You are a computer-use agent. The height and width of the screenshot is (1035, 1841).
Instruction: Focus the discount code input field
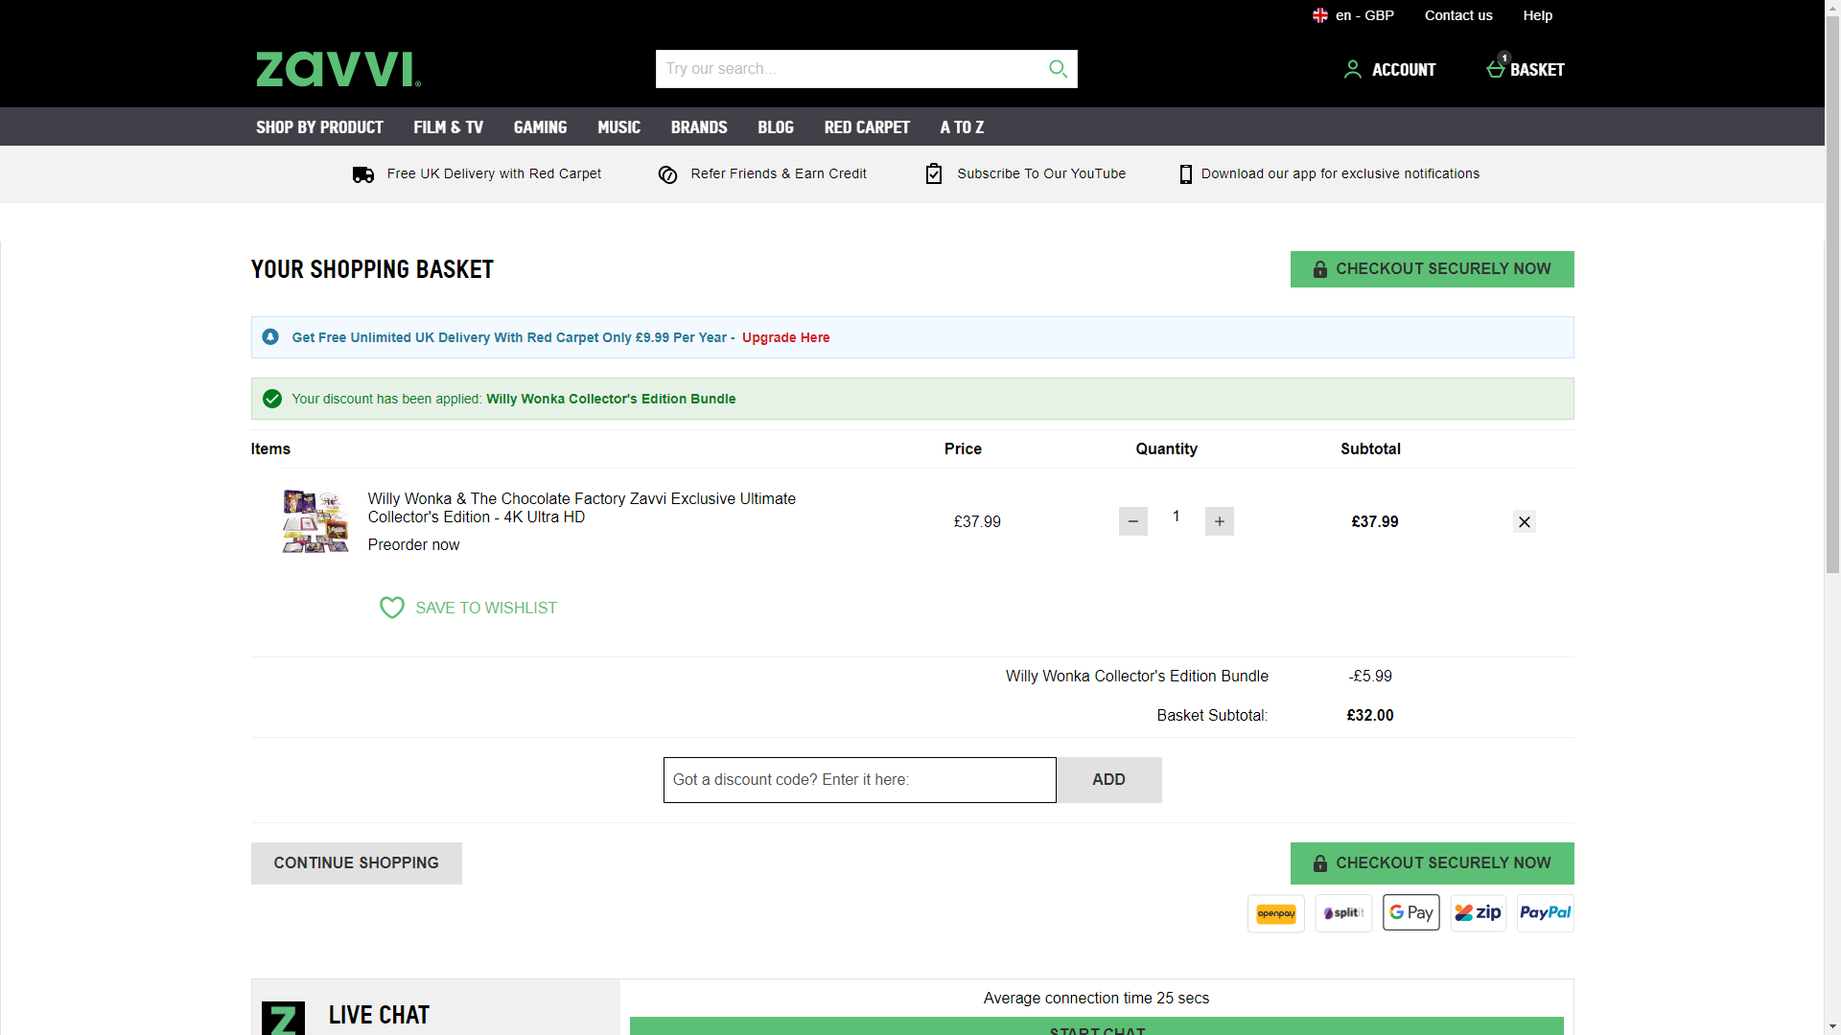[x=860, y=780]
